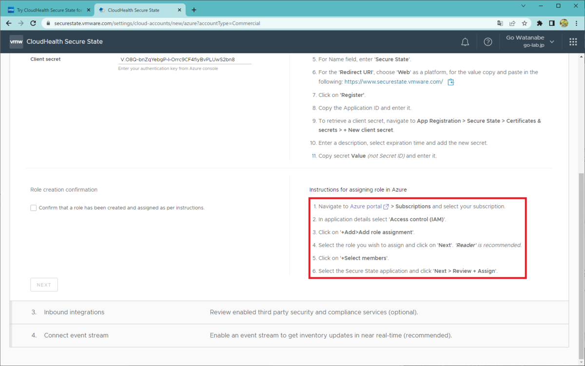Click the 'Click on Register' instruction
The width and height of the screenshot is (585, 366).
pos(342,95)
